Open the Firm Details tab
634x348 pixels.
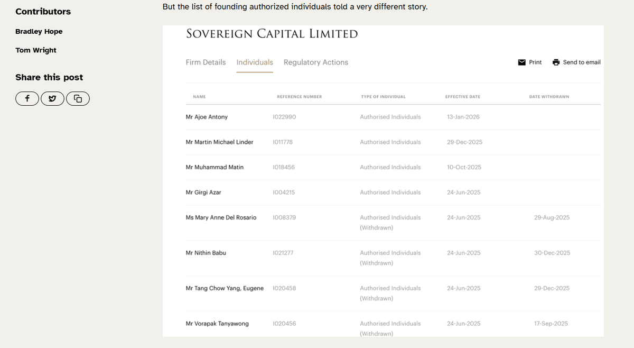[x=206, y=62]
